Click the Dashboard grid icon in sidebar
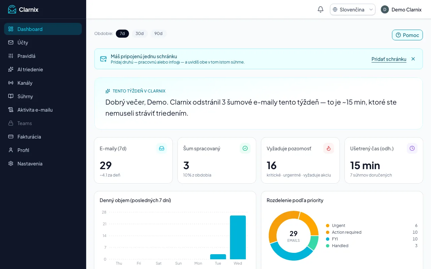The image size is (431, 269). pos(11,29)
